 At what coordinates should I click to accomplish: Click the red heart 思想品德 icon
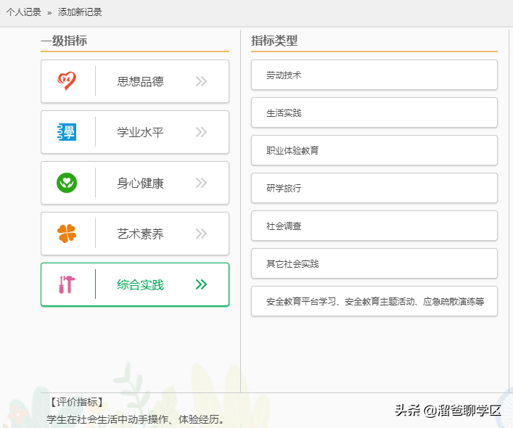[x=67, y=81]
